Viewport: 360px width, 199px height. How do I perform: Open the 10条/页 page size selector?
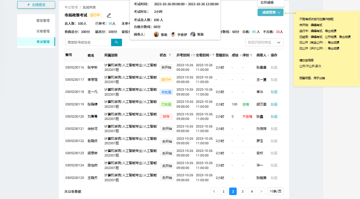(x=275, y=191)
